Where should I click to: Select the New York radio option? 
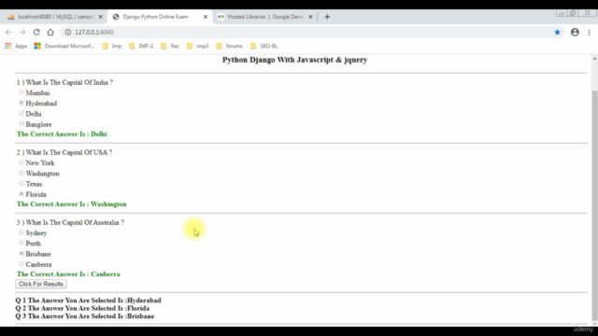(x=21, y=162)
